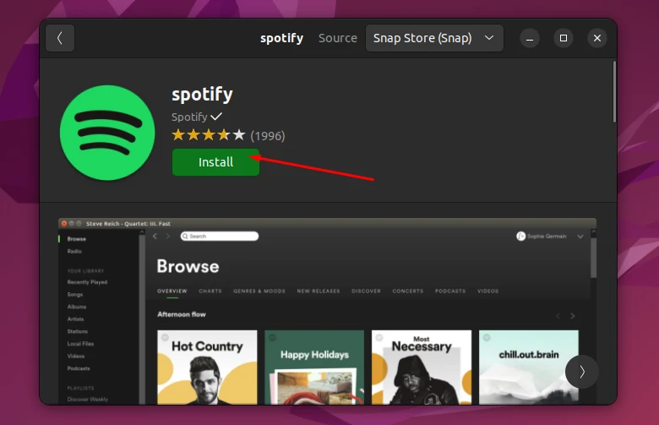The image size is (659, 425).
Task: Install the spotify snap
Action: pyautogui.click(x=215, y=162)
